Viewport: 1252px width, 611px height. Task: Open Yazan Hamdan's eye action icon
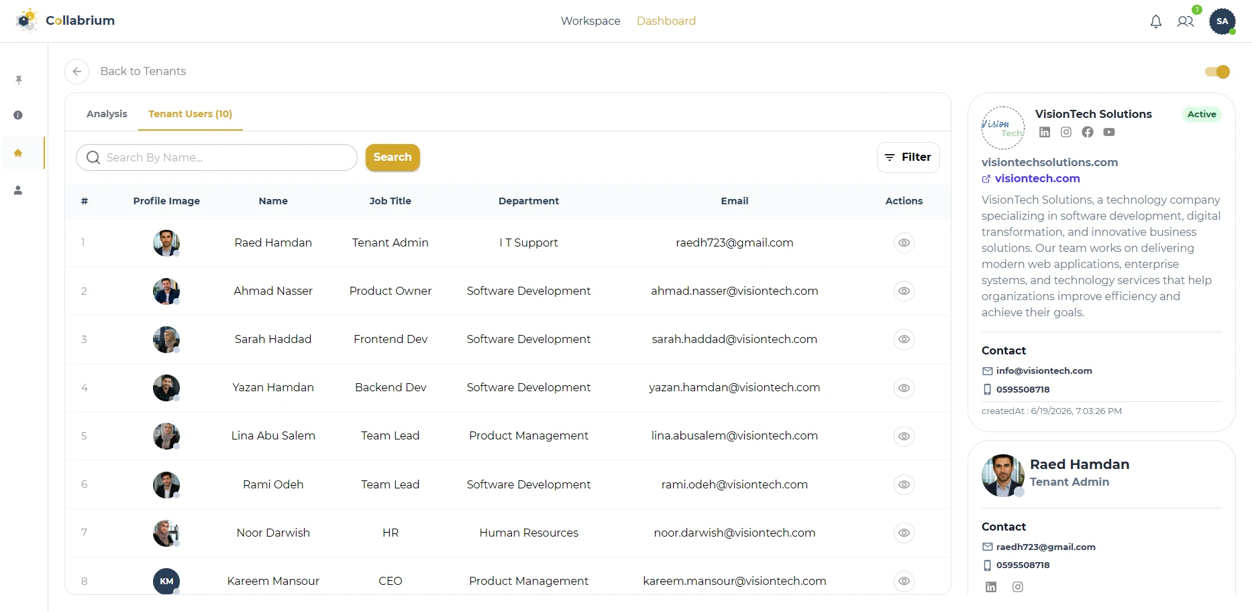(904, 388)
